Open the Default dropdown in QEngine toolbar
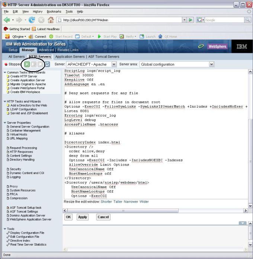The width and height of the screenshot is (253, 259). [x=93, y=37]
